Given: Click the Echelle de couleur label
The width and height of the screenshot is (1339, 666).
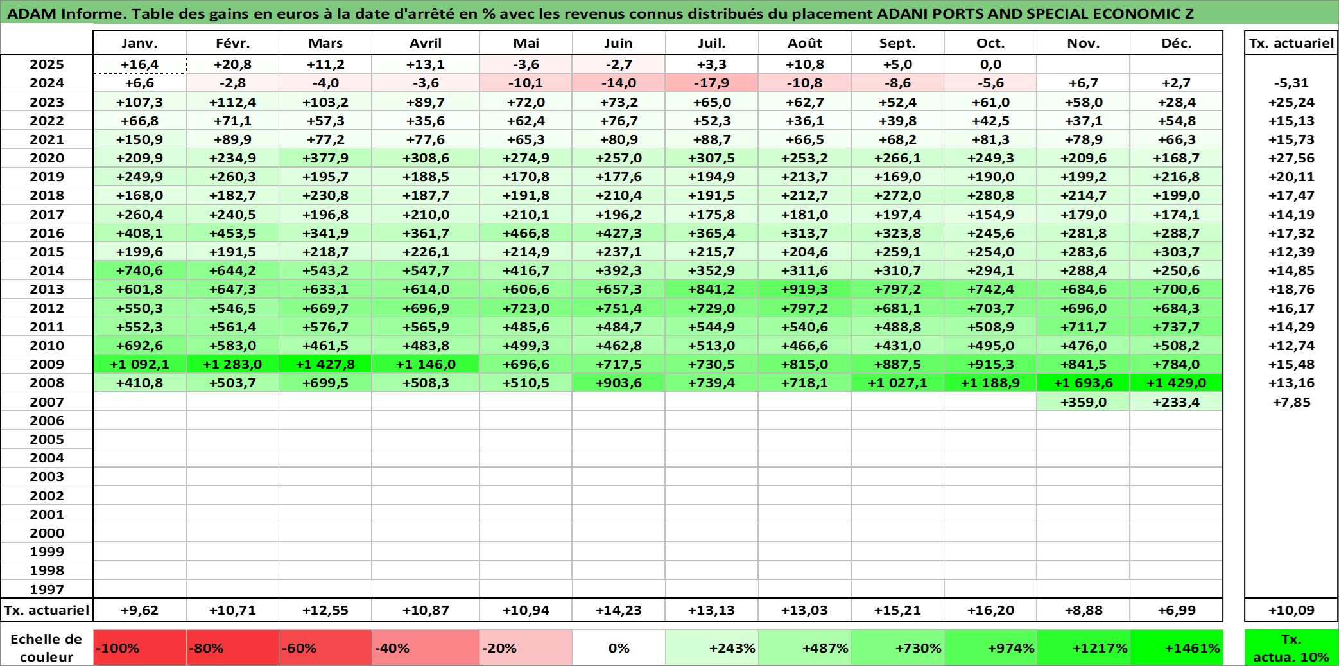Looking at the screenshot, I should point(46,647).
